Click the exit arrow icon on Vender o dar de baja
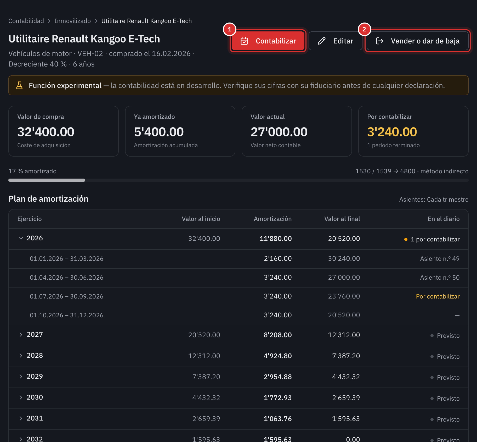 click(379, 41)
